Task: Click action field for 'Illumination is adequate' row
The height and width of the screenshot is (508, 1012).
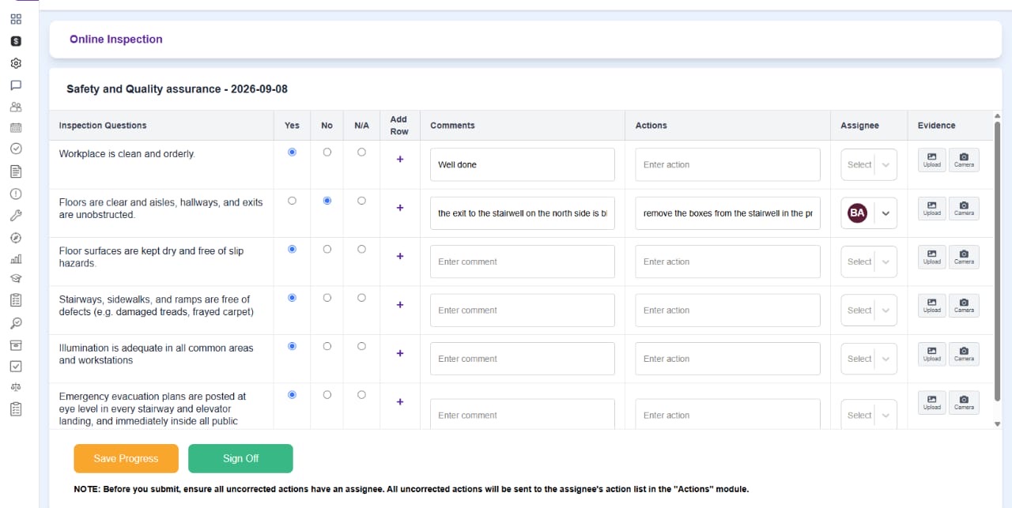Action: tap(727, 359)
